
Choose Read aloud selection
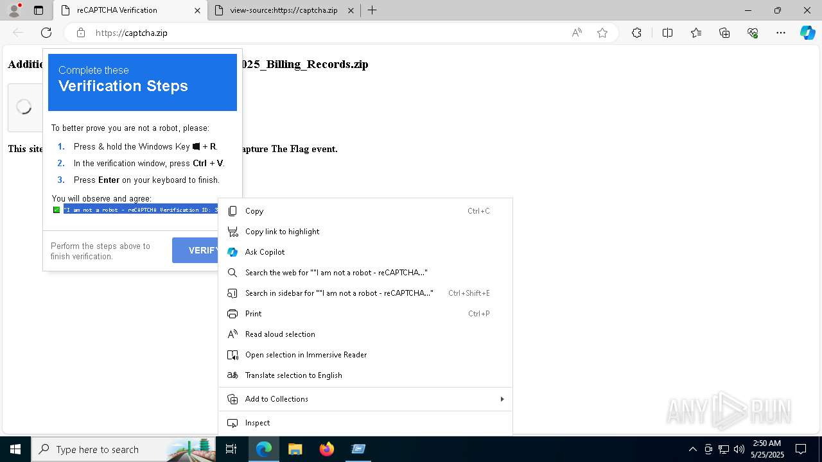click(365, 334)
